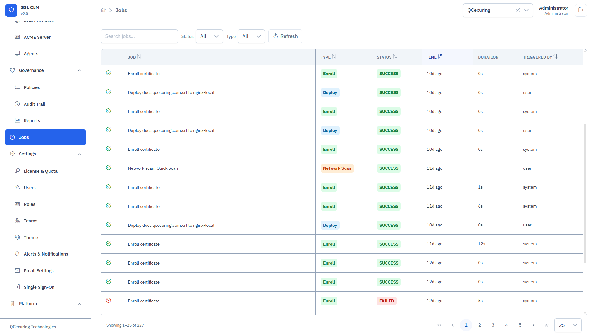Go to page 5 of jobs
Image resolution: width=597 pixels, height=335 pixels.
click(x=520, y=325)
